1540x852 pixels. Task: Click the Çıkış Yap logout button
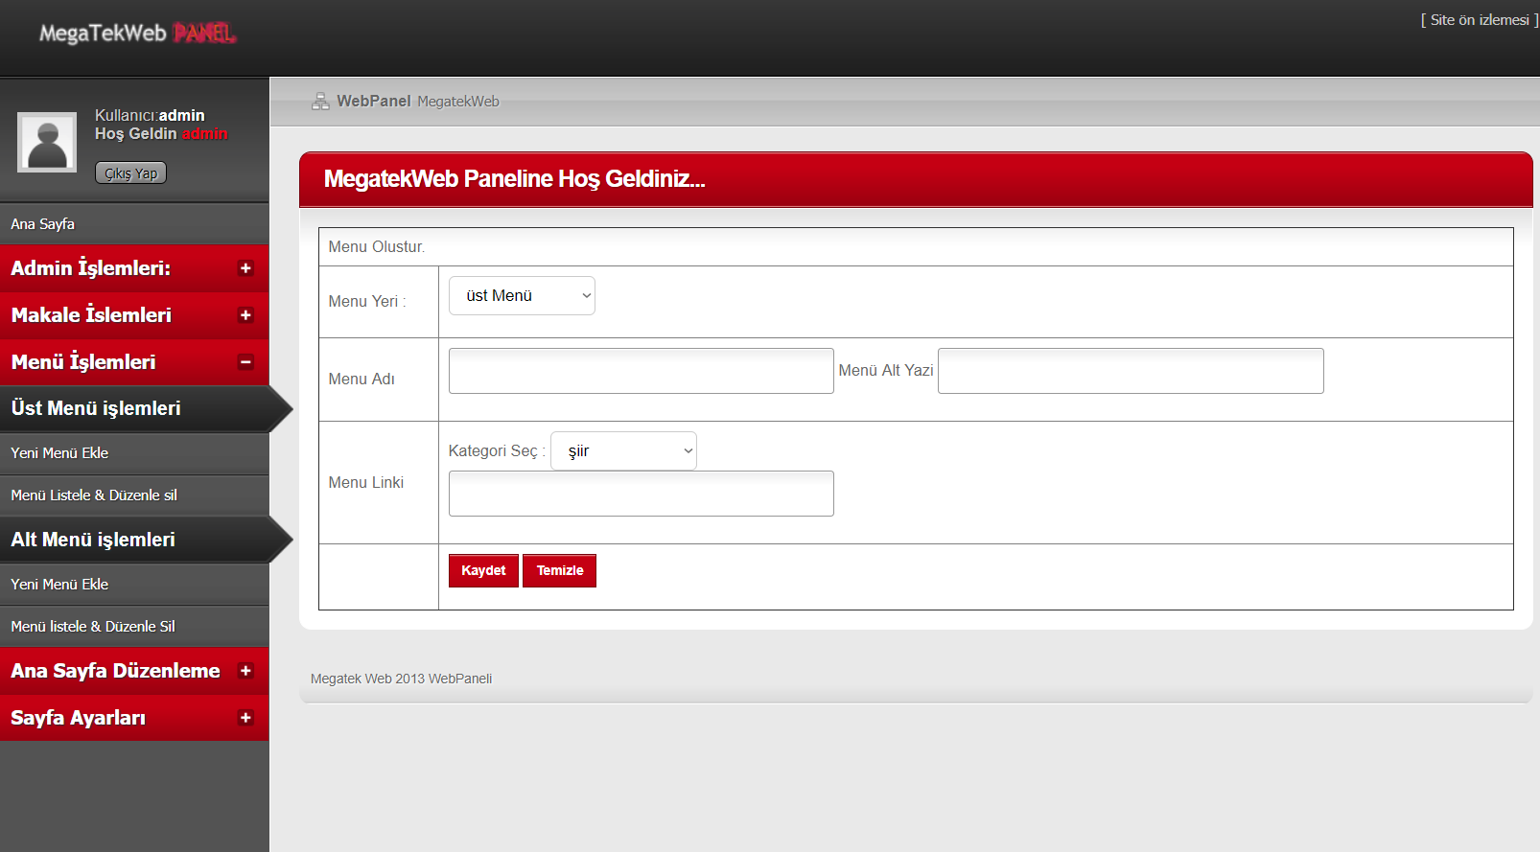coord(130,173)
